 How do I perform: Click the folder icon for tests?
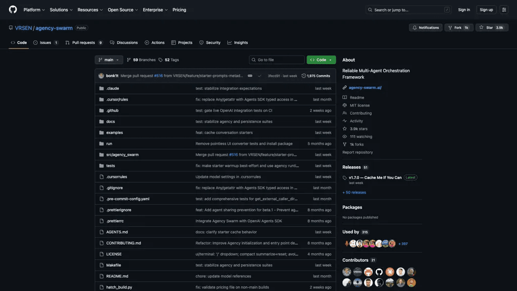tap(101, 166)
